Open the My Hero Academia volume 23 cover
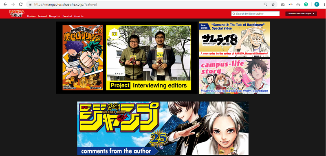Viewport: 326px width, 156px height. pos(83,58)
